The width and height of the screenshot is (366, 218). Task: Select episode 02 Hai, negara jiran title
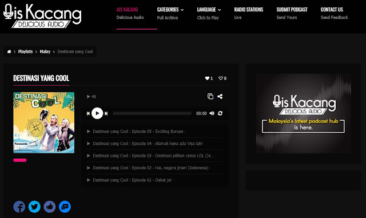tap(150, 168)
